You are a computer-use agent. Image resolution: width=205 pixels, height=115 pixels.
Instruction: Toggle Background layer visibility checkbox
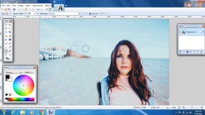click(203, 32)
